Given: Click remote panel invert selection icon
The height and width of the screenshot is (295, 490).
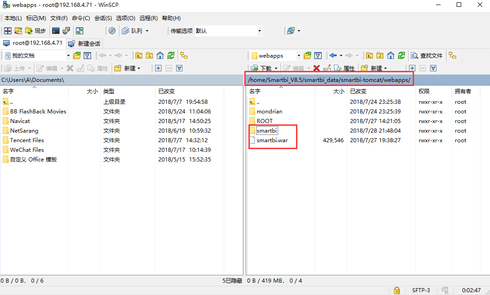Looking at the screenshot, I should coord(433,68).
